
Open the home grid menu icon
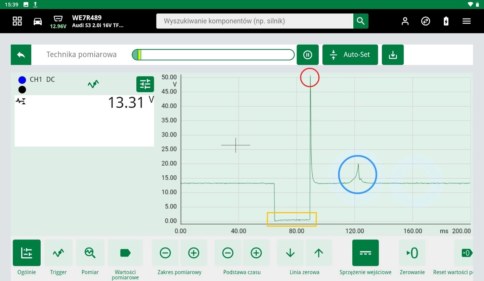17,21
